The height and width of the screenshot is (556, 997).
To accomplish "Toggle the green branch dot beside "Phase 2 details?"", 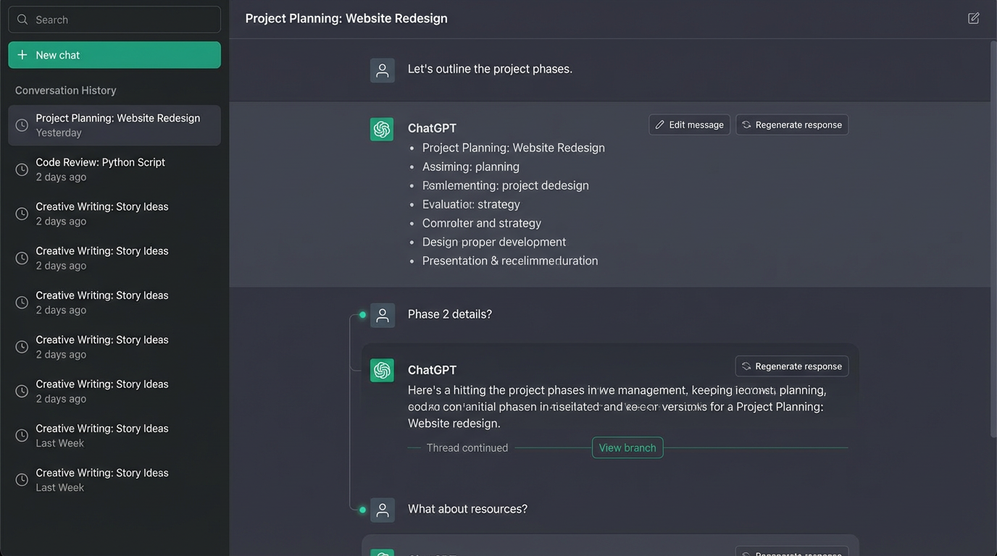I will (362, 314).
